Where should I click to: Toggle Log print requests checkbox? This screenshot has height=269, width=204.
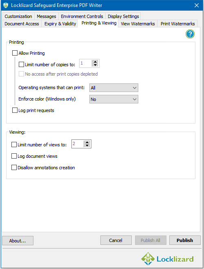(x=15, y=110)
